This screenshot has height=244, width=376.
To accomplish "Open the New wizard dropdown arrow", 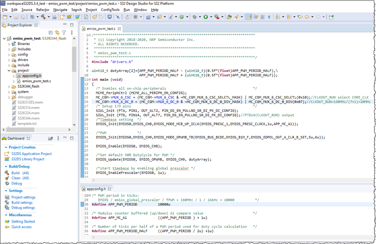I will pos(10,17).
